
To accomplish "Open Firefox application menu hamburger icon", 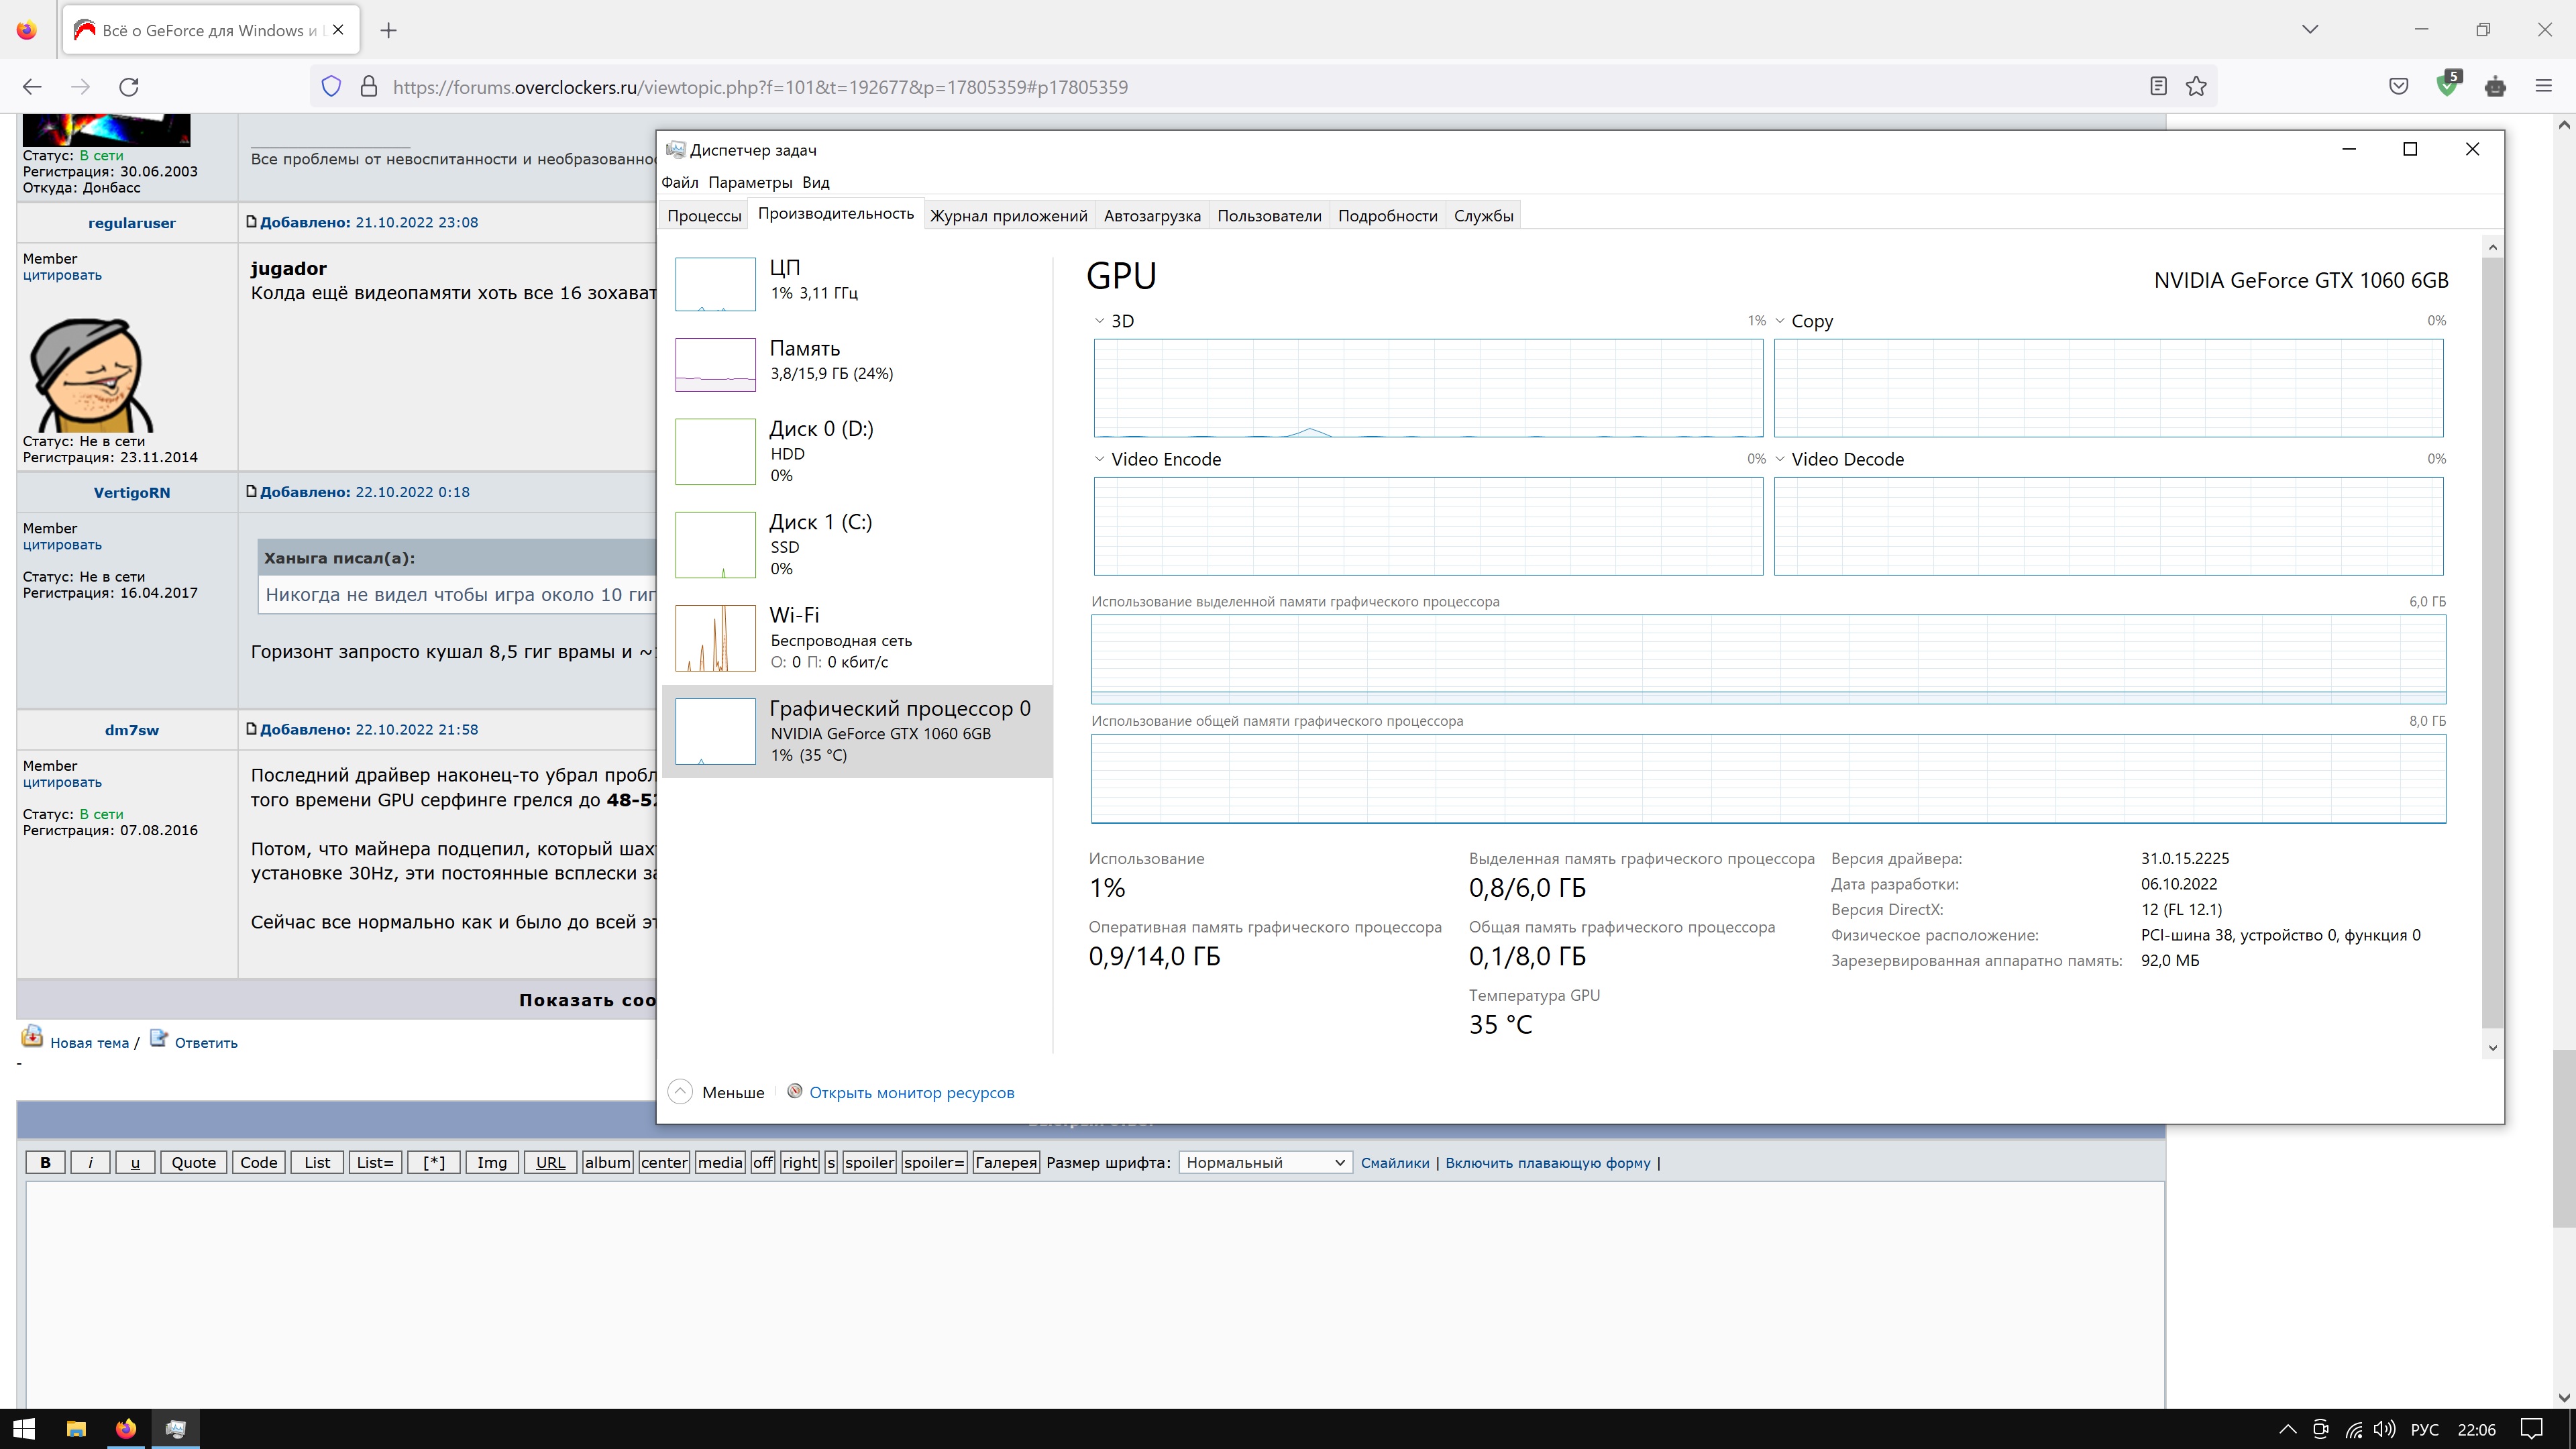I will point(2544,87).
